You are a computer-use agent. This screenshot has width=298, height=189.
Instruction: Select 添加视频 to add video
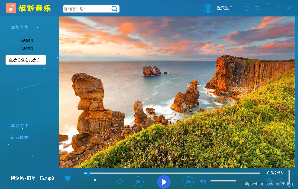(27, 49)
